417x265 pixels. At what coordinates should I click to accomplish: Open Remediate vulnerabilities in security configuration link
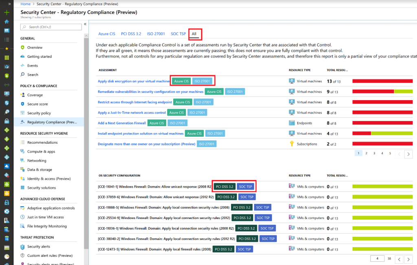click(x=151, y=92)
